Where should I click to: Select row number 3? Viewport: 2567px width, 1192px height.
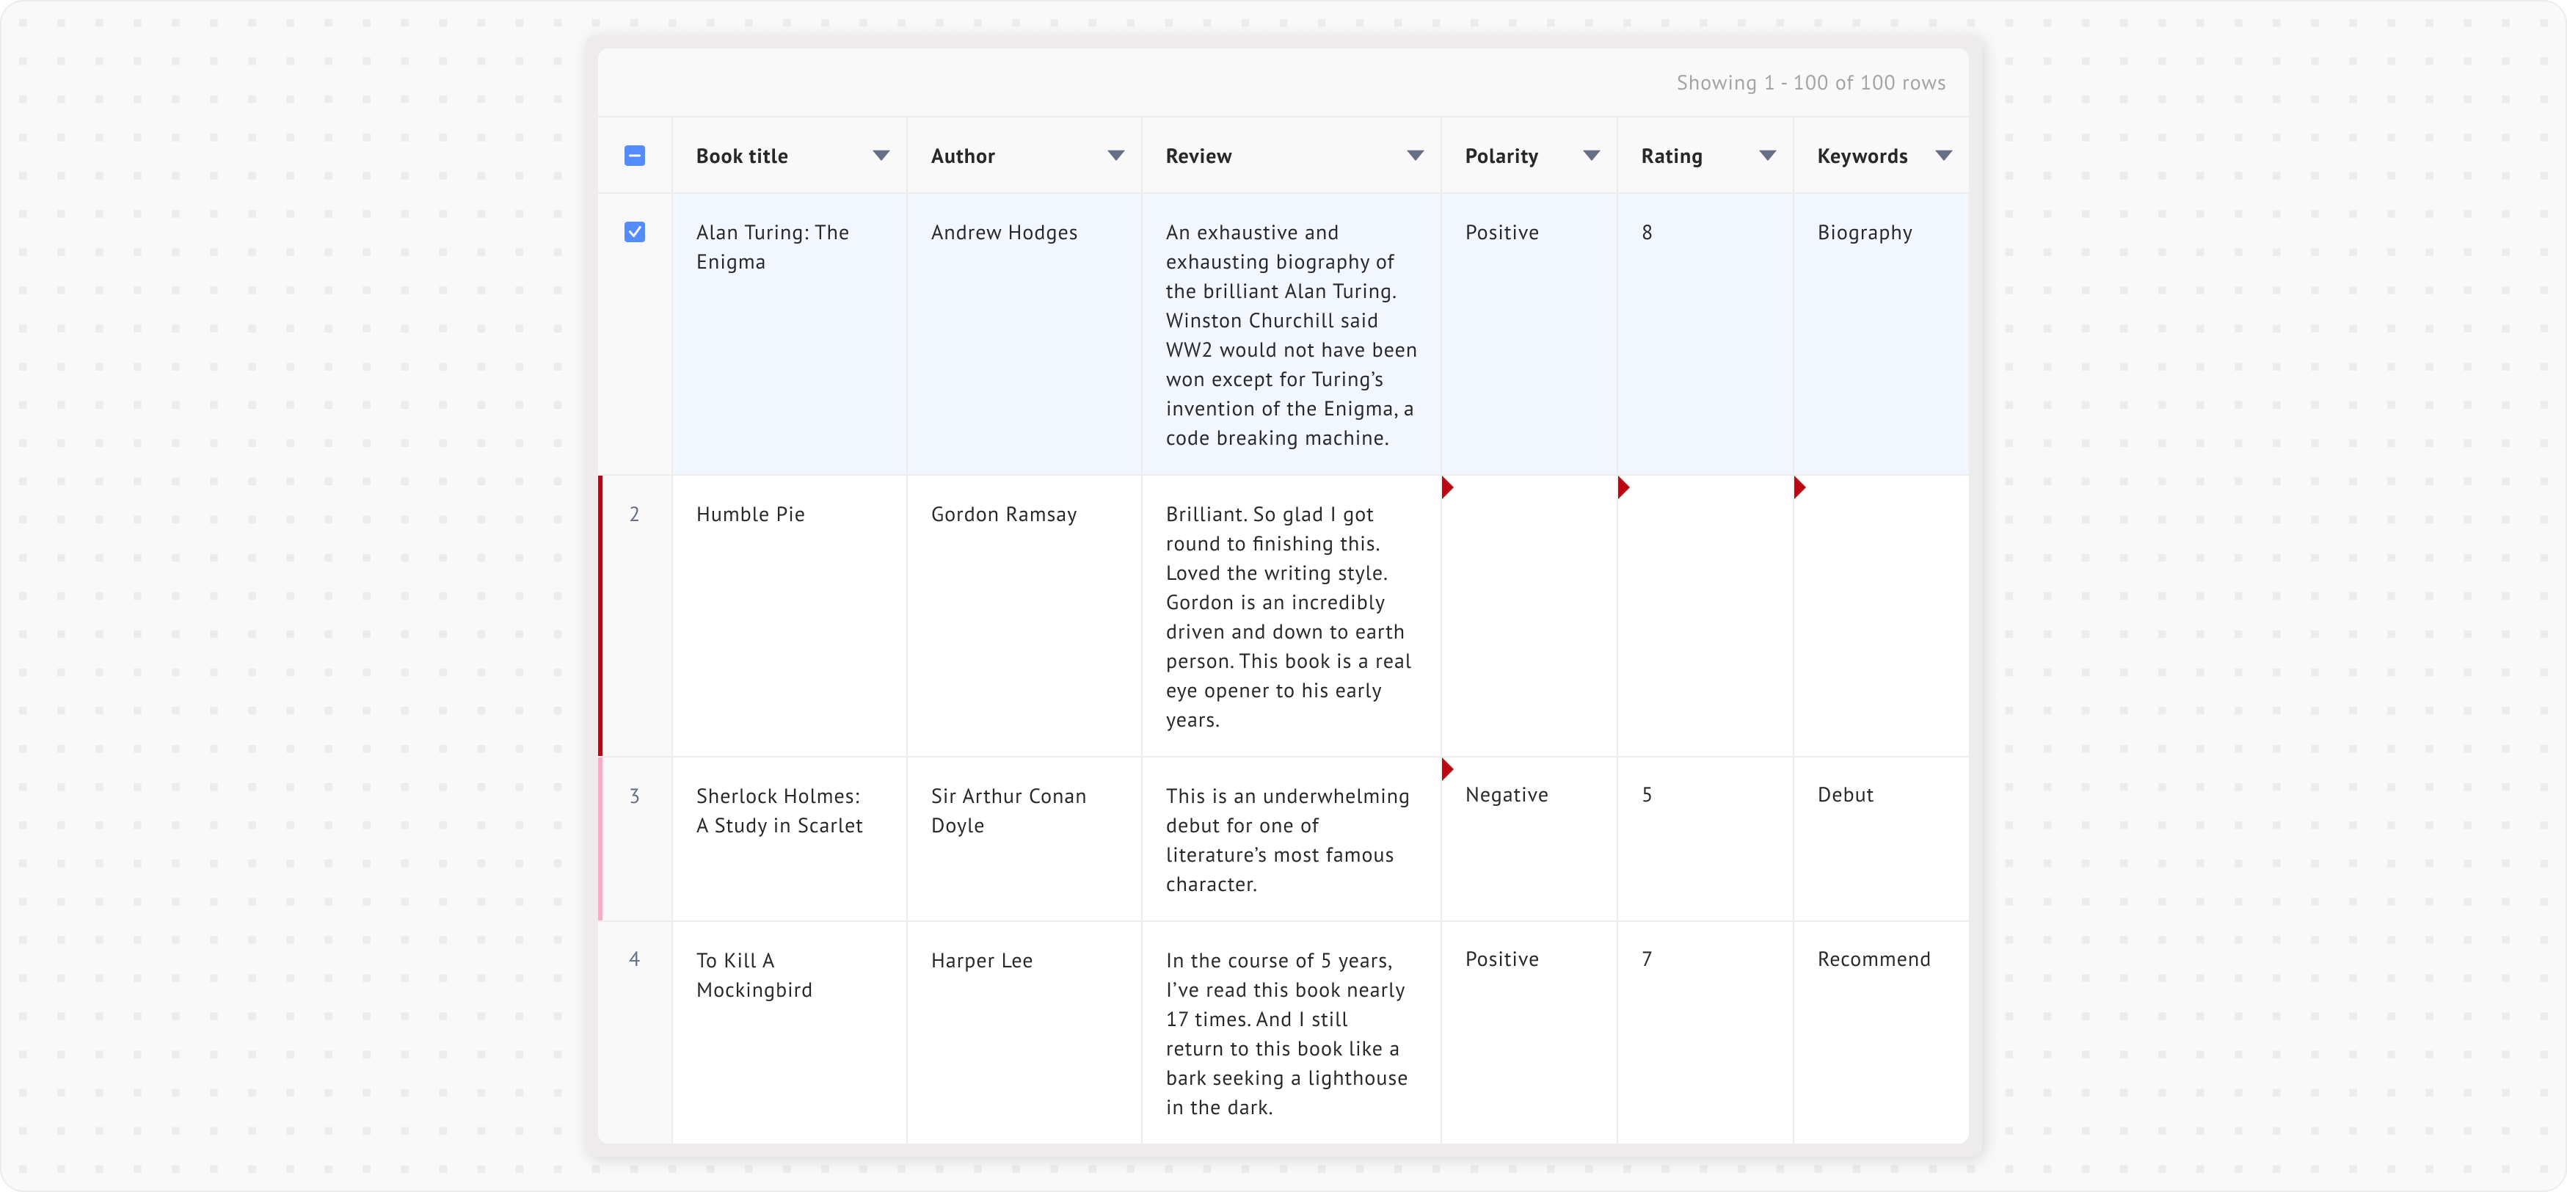coord(635,796)
